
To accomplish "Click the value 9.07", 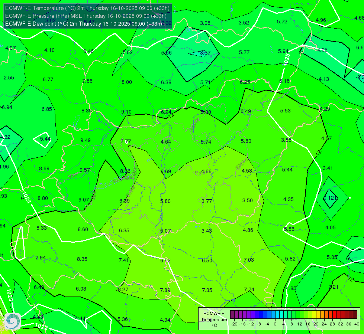I will pos(84,200).
